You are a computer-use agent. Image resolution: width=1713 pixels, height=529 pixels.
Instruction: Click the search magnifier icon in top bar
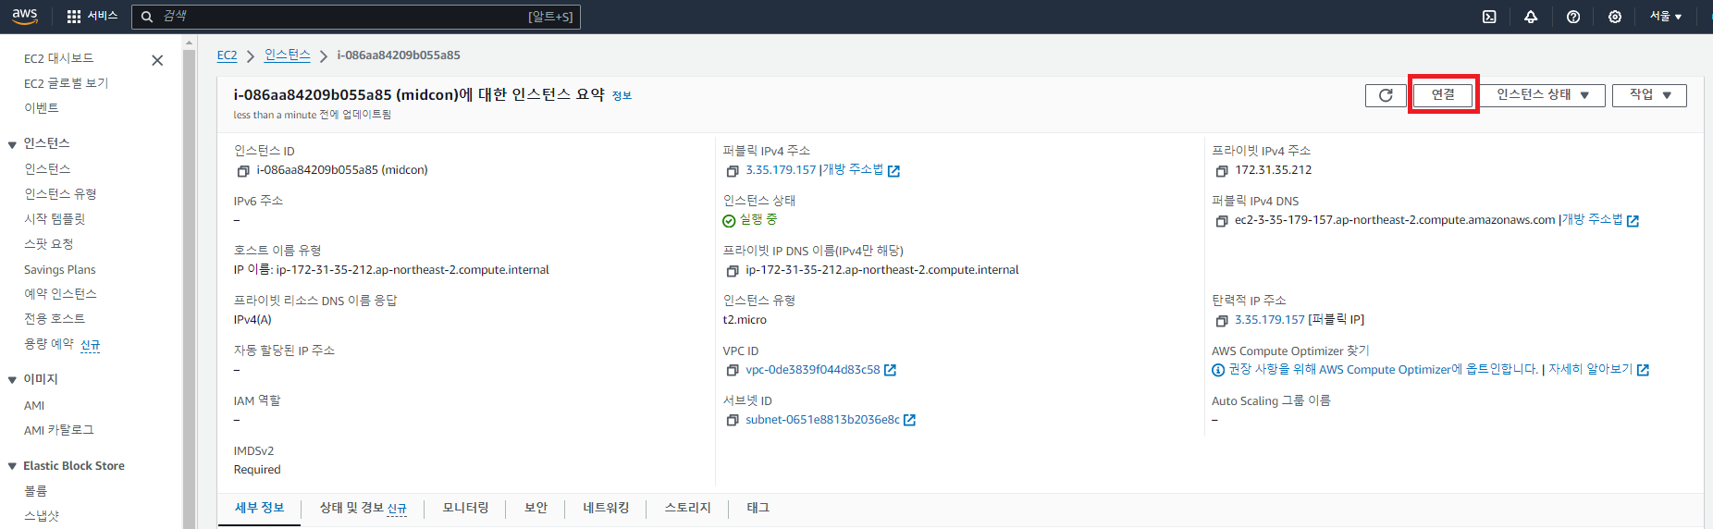[146, 17]
